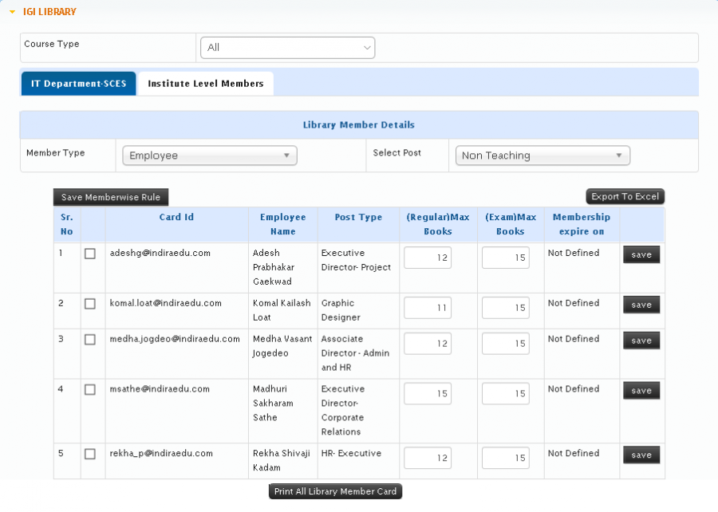Open the Course Type dropdown

[287, 48]
